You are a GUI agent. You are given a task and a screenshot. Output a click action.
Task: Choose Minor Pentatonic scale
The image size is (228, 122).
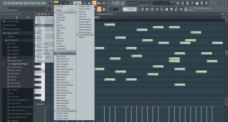[65, 75]
